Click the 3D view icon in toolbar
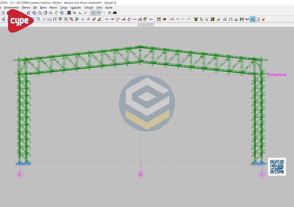This screenshot has width=294, height=207. click(69, 13)
